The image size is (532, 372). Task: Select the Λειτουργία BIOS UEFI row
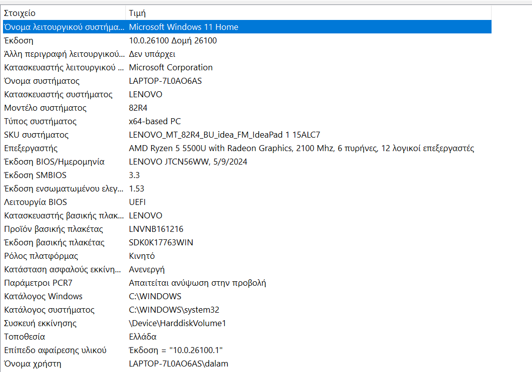pos(247,202)
